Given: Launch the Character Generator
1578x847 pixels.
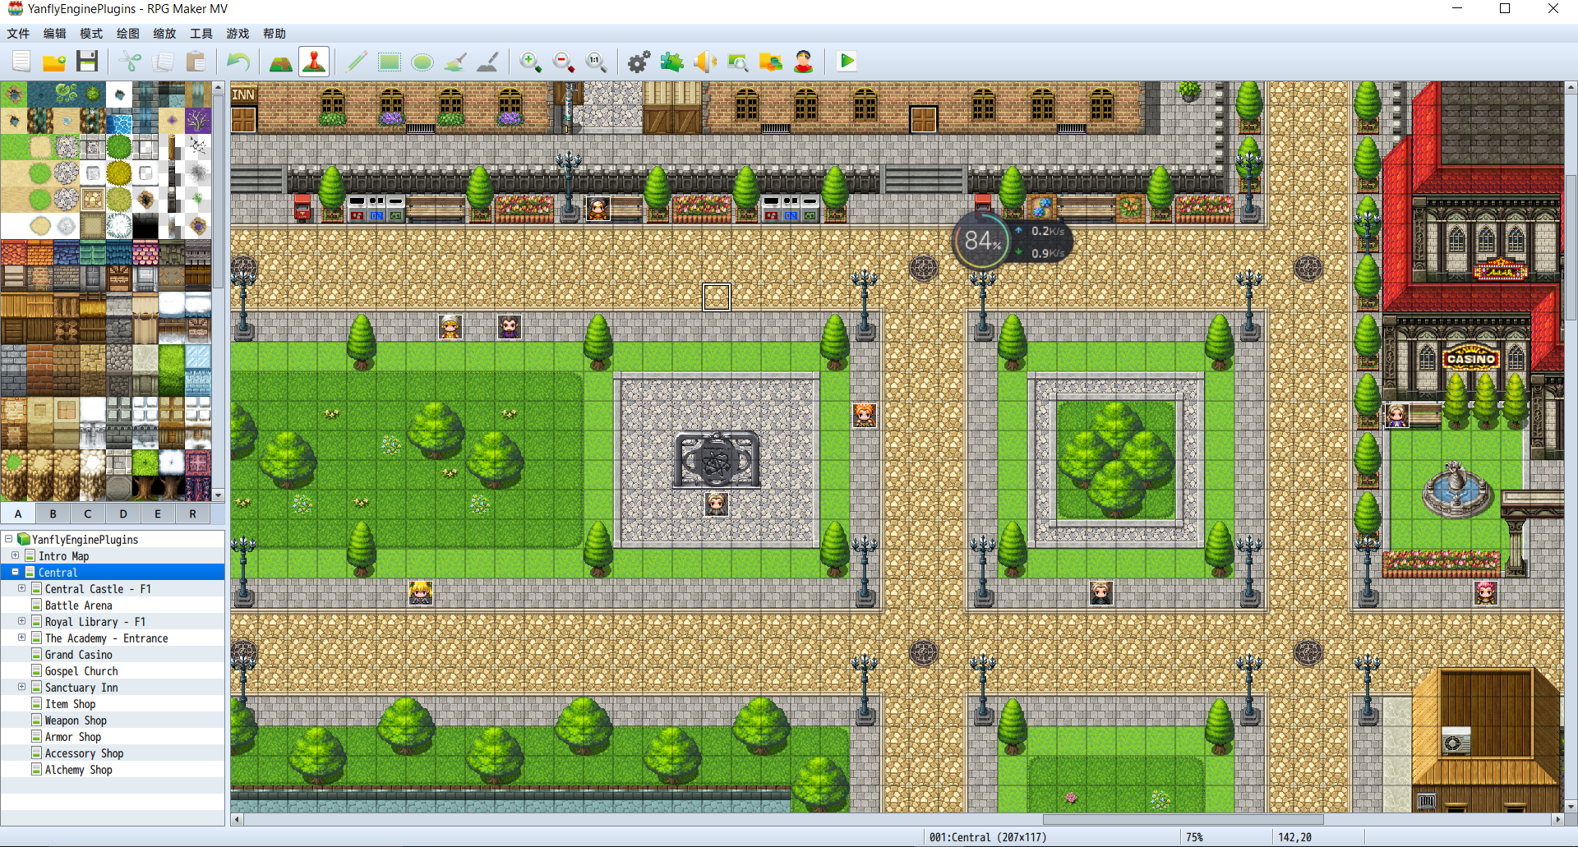Looking at the screenshot, I should pos(804,62).
